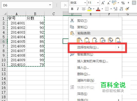Image resolution: width=137 pixels, height=101 pixels.
Task: Increase decimal places in mini toolbar
Action: pyautogui.click(x=115, y=9)
